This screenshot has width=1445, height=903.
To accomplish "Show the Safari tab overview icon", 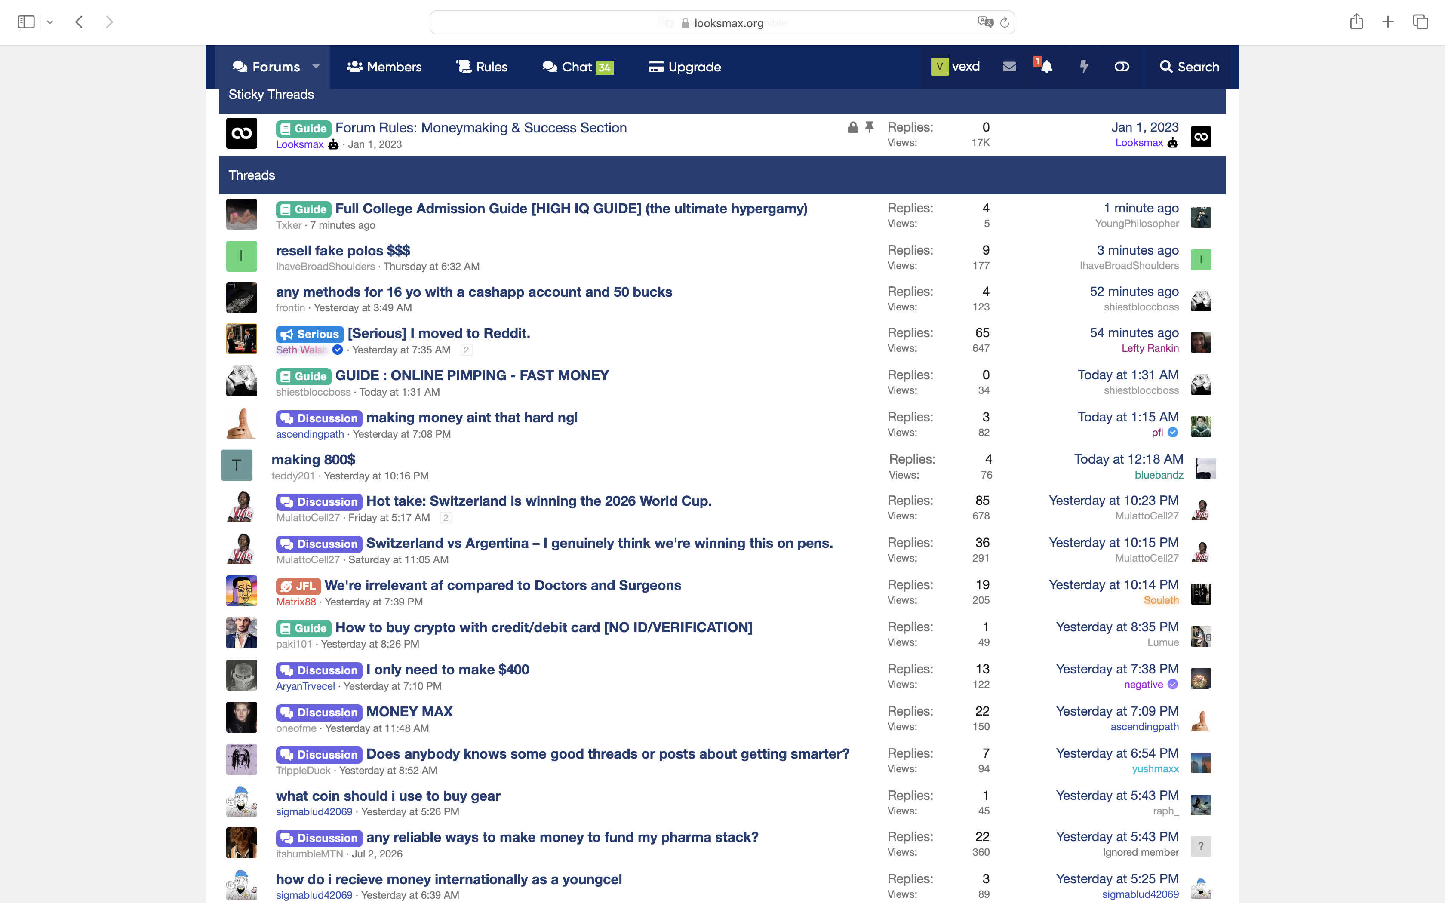I will [x=1420, y=22].
